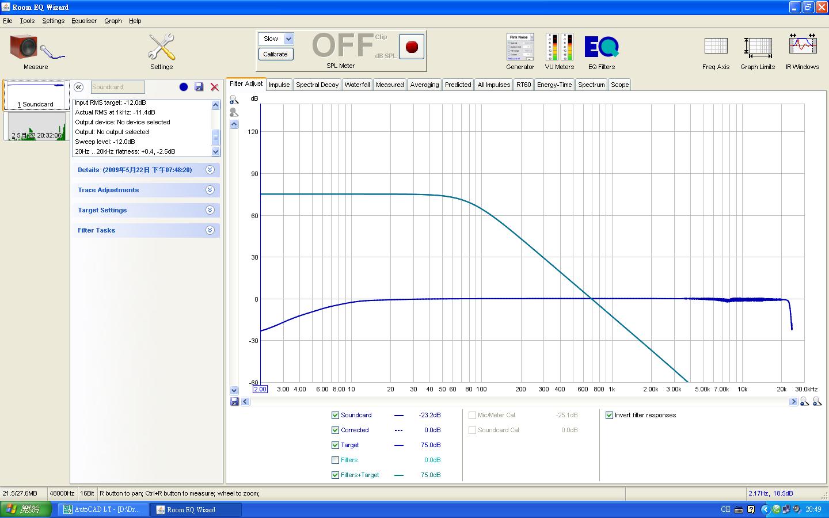Open the Generator pink noise icon
Image resolution: width=829 pixels, height=518 pixels.
pyautogui.click(x=520, y=47)
